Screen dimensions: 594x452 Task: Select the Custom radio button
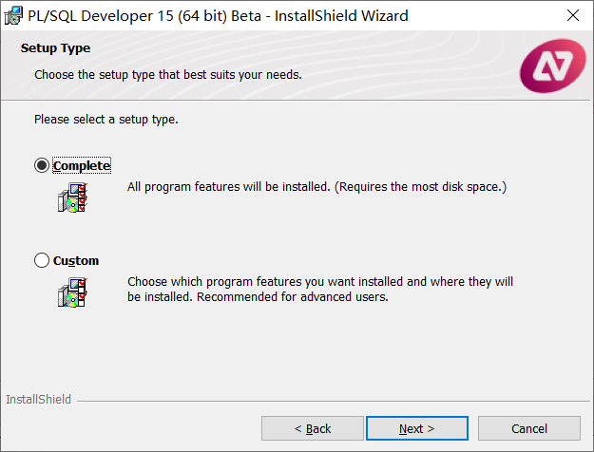click(x=42, y=260)
